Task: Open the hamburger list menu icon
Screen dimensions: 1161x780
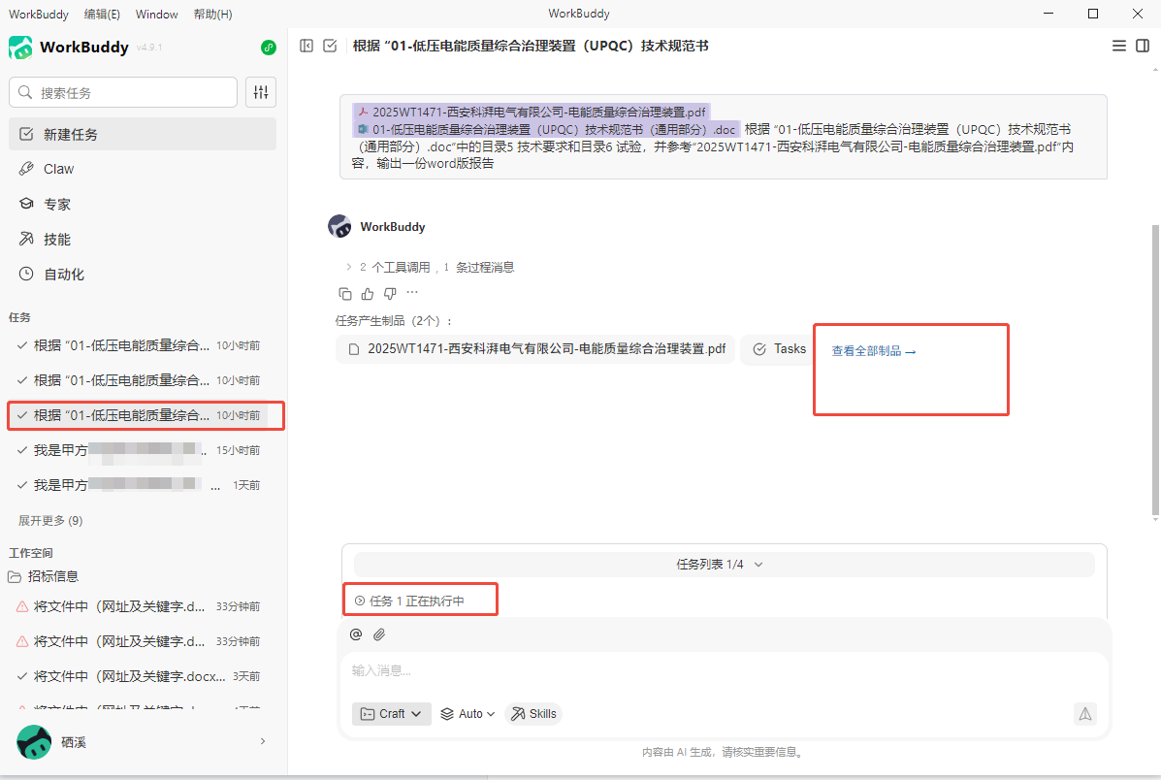Action: pyautogui.click(x=1118, y=46)
